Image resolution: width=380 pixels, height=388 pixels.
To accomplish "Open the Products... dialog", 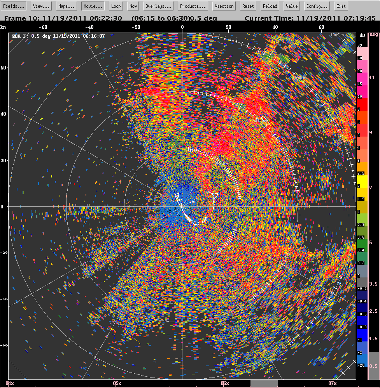I will click(193, 6).
